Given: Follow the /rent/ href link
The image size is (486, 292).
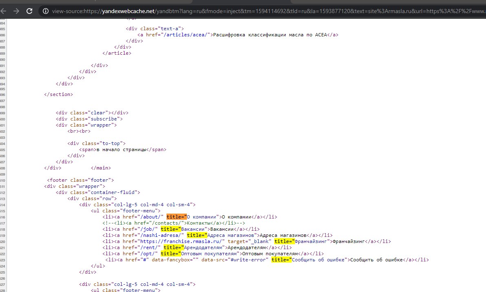Looking at the screenshot, I should (x=149, y=247).
